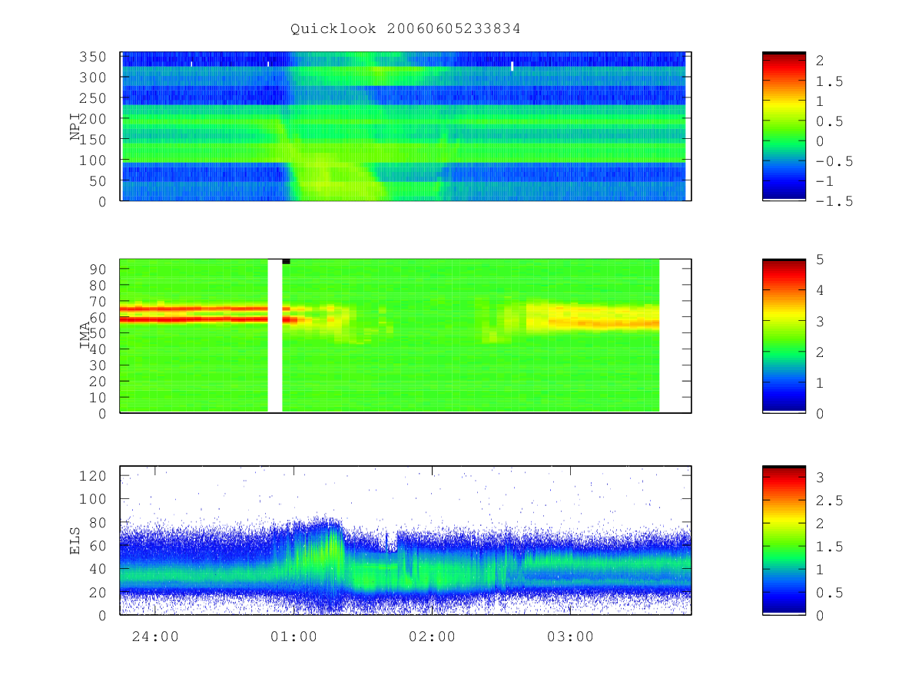This screenshot has width=922, height=691.
Task: Click the 01:00 time tick label
Action: coord(294,637)
